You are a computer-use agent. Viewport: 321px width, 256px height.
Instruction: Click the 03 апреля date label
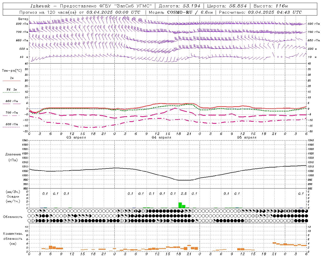click(76, 137)
